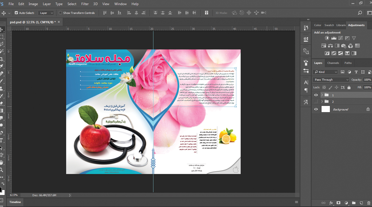Viewport: 372px width, 207px height.
Task: Switch to the Channels tab
Action: pos(333,63)
